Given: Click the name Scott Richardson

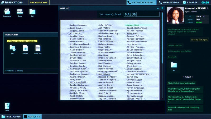Looking at the screenshot, I should pos(137,28).
